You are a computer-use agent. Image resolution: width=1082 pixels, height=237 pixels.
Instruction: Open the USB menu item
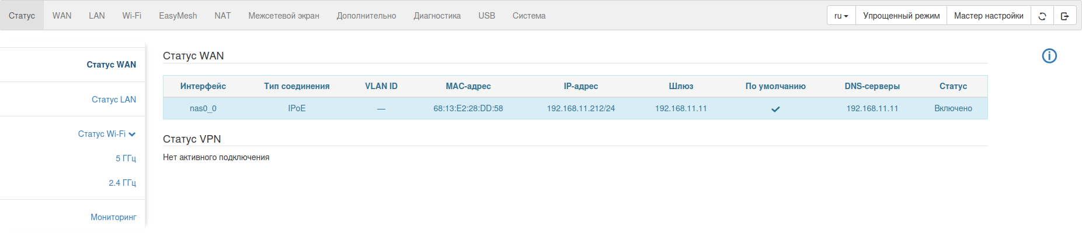point(486,16)
